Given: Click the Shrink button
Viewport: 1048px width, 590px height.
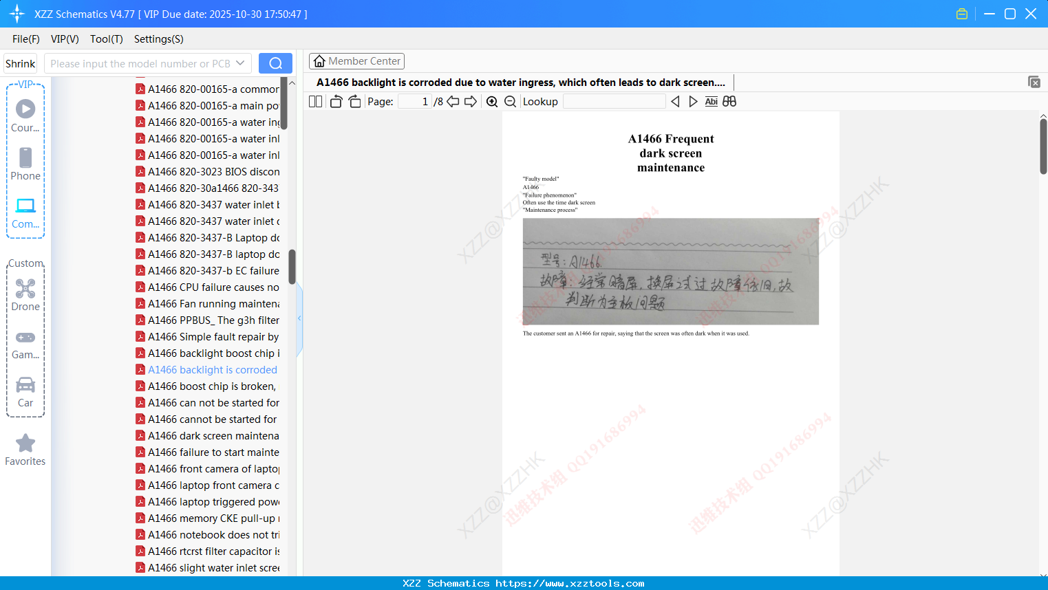Looking at the screenshot, I should pos(21,63).
